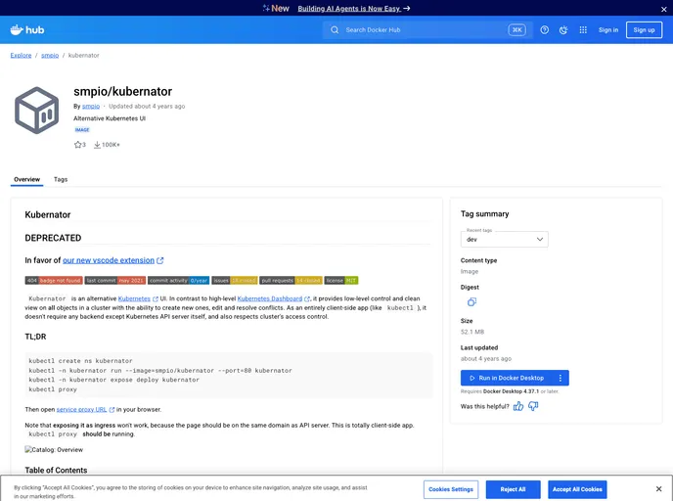The width and height of the screenshot is (673, 501).
Task: Click the thumbs down icon
Action: (x=533, y=406)
